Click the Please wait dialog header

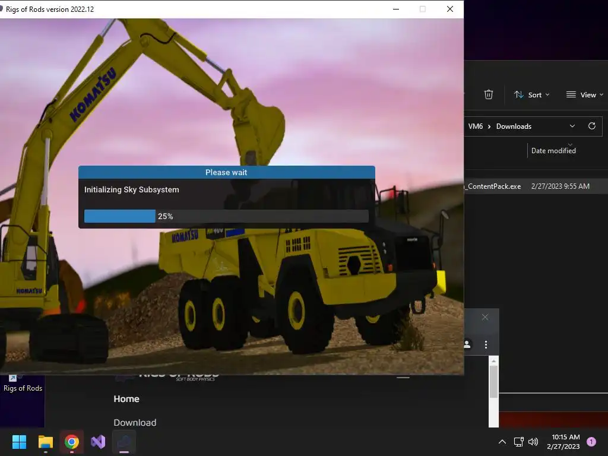(226, 172)
